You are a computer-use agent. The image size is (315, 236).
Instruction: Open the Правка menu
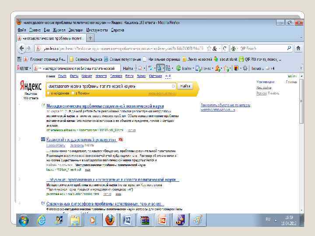tap(35, 30)
